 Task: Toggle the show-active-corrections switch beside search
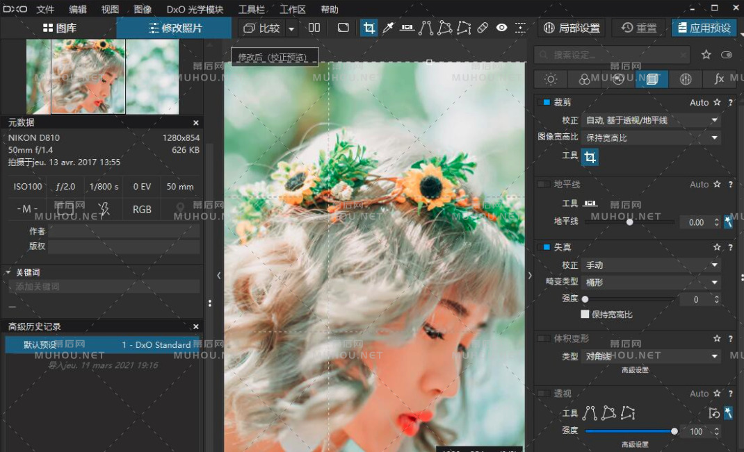[x=727, y=55]
